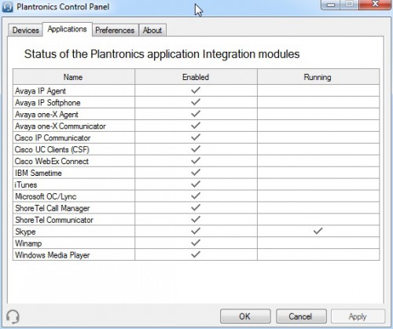Image resolution: width=393 pixels, height=329 pixels.
Task: Toggle Enabled checkmark for Avaya one-X Communicator
Action: [x=196, y=126]
